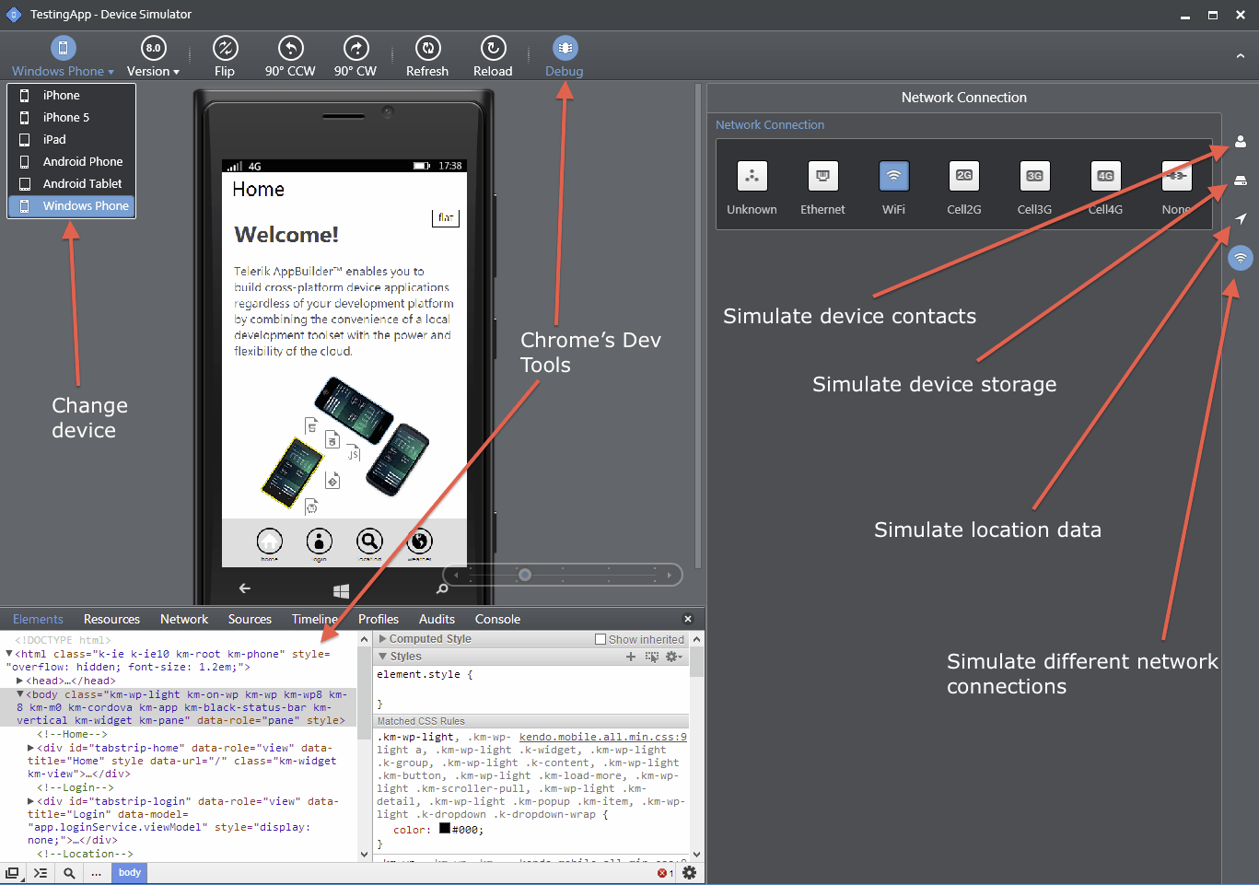This screenshot has height=885, width=1259.
Task: Toggle element state icon in Styles
Action: coord(652,657)
